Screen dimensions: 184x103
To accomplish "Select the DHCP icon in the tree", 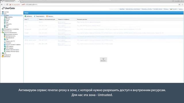I will (x=5, y=20).
